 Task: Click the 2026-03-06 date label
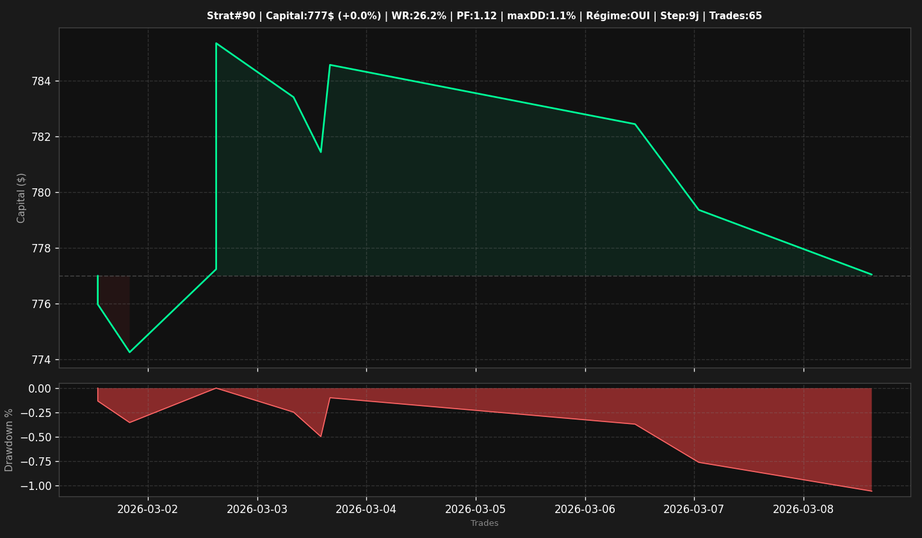[585, 509]
